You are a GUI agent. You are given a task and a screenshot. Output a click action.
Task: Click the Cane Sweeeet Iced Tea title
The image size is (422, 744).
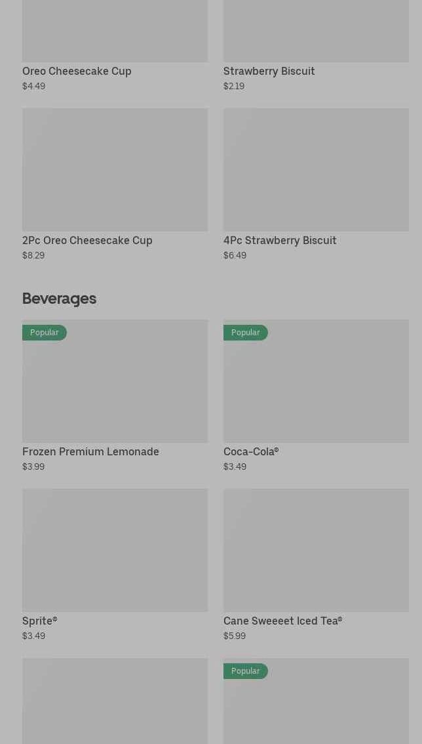[x=282, y=621]
